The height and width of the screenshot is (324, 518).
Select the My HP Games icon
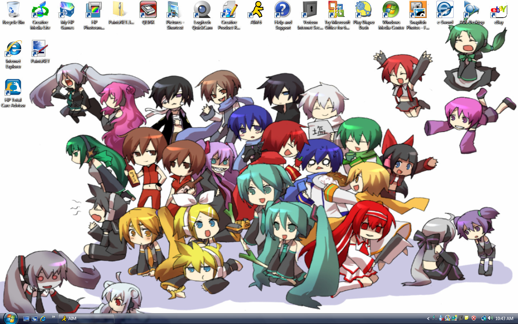[x=67, y=15]
